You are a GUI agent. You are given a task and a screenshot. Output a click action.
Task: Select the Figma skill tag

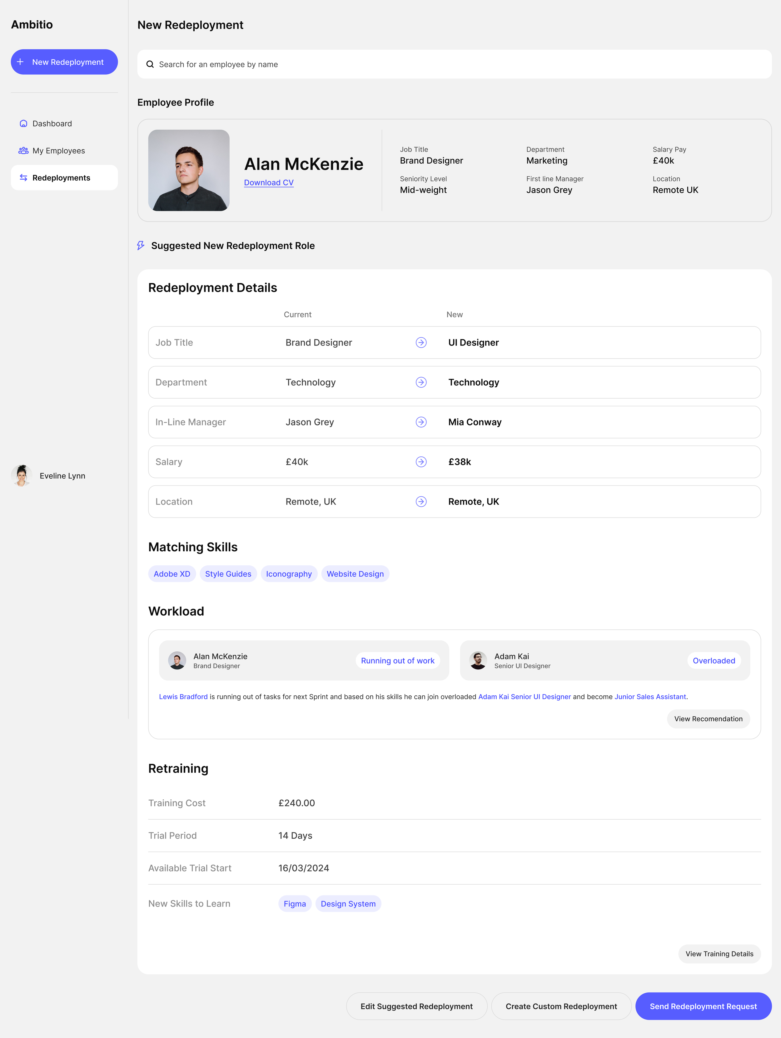click(295, 904)
